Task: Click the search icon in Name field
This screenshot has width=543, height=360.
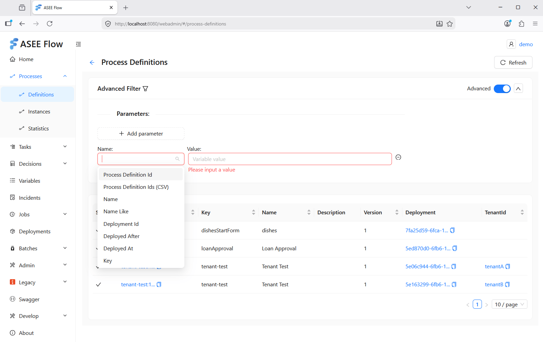Action: point(177,159)
